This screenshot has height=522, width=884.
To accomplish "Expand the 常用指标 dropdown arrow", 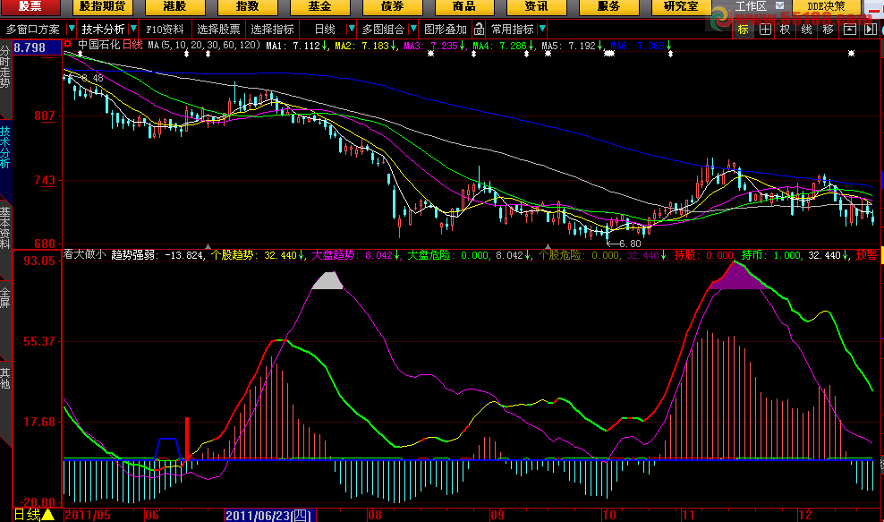I will (x=540, y=29).
